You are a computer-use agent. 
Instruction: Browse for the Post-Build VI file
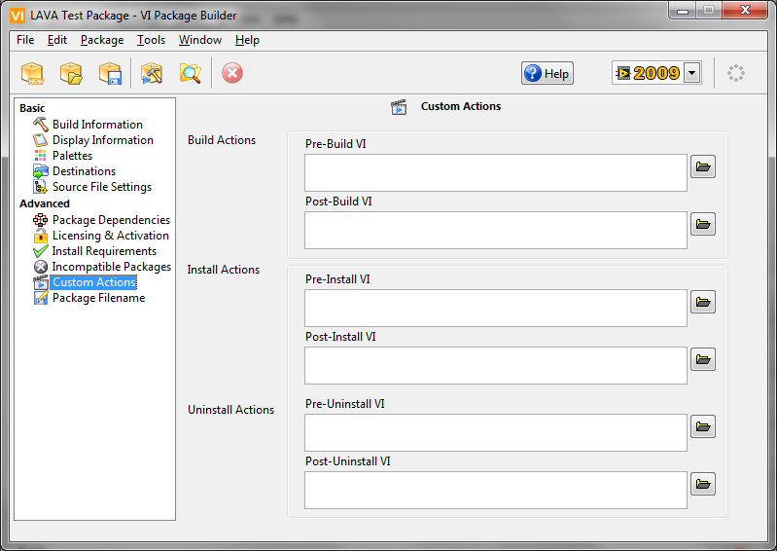(x=703, y=224)
